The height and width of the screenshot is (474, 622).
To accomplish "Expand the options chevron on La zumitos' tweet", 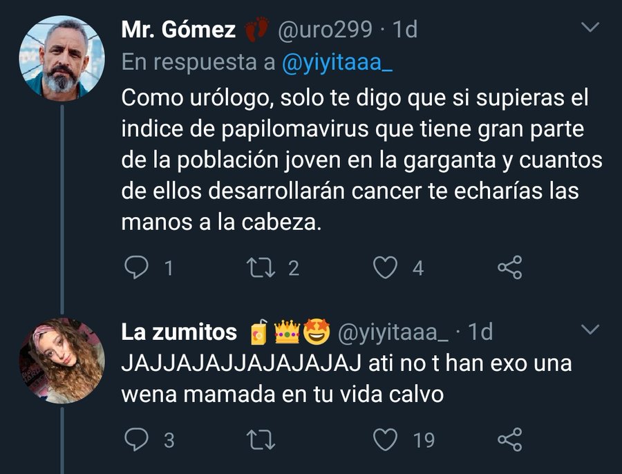I will [590, 331].
